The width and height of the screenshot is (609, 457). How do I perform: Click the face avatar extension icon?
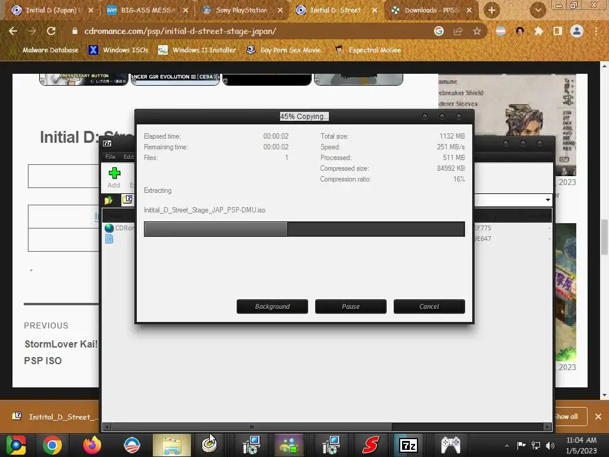coord(520,31)
